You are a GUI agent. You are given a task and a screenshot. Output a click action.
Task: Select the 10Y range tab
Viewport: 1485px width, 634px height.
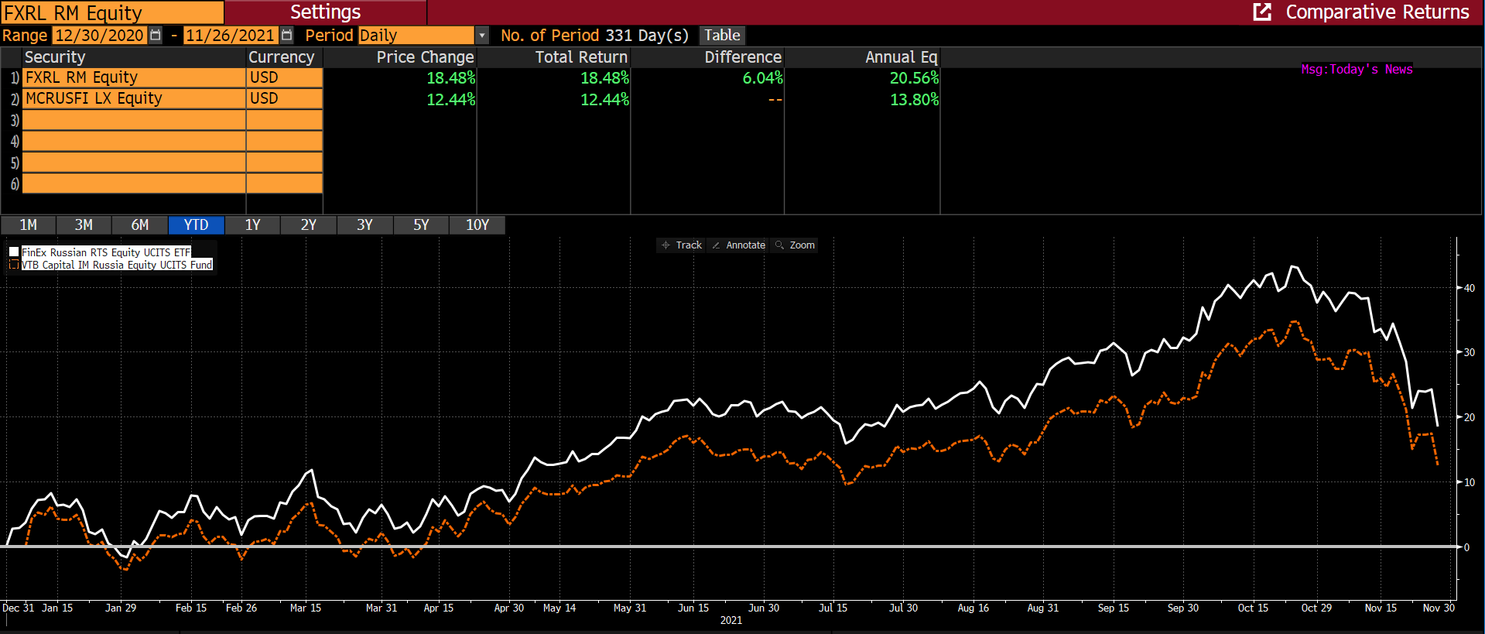click(477, 225)
